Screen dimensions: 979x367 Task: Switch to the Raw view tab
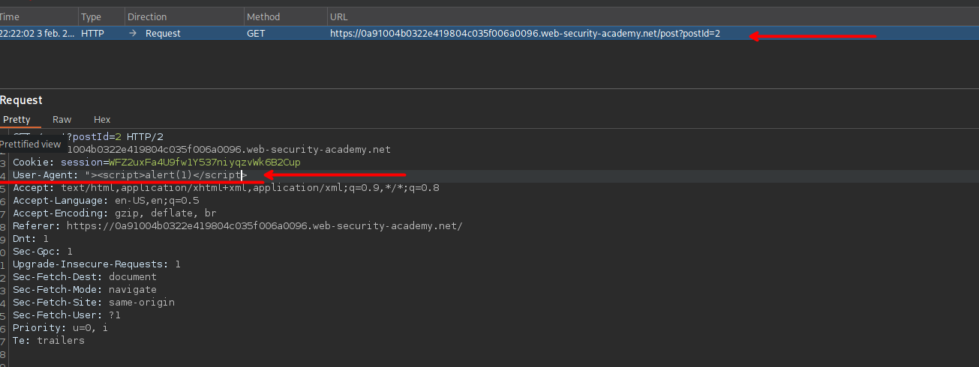(x=62, y=120)
